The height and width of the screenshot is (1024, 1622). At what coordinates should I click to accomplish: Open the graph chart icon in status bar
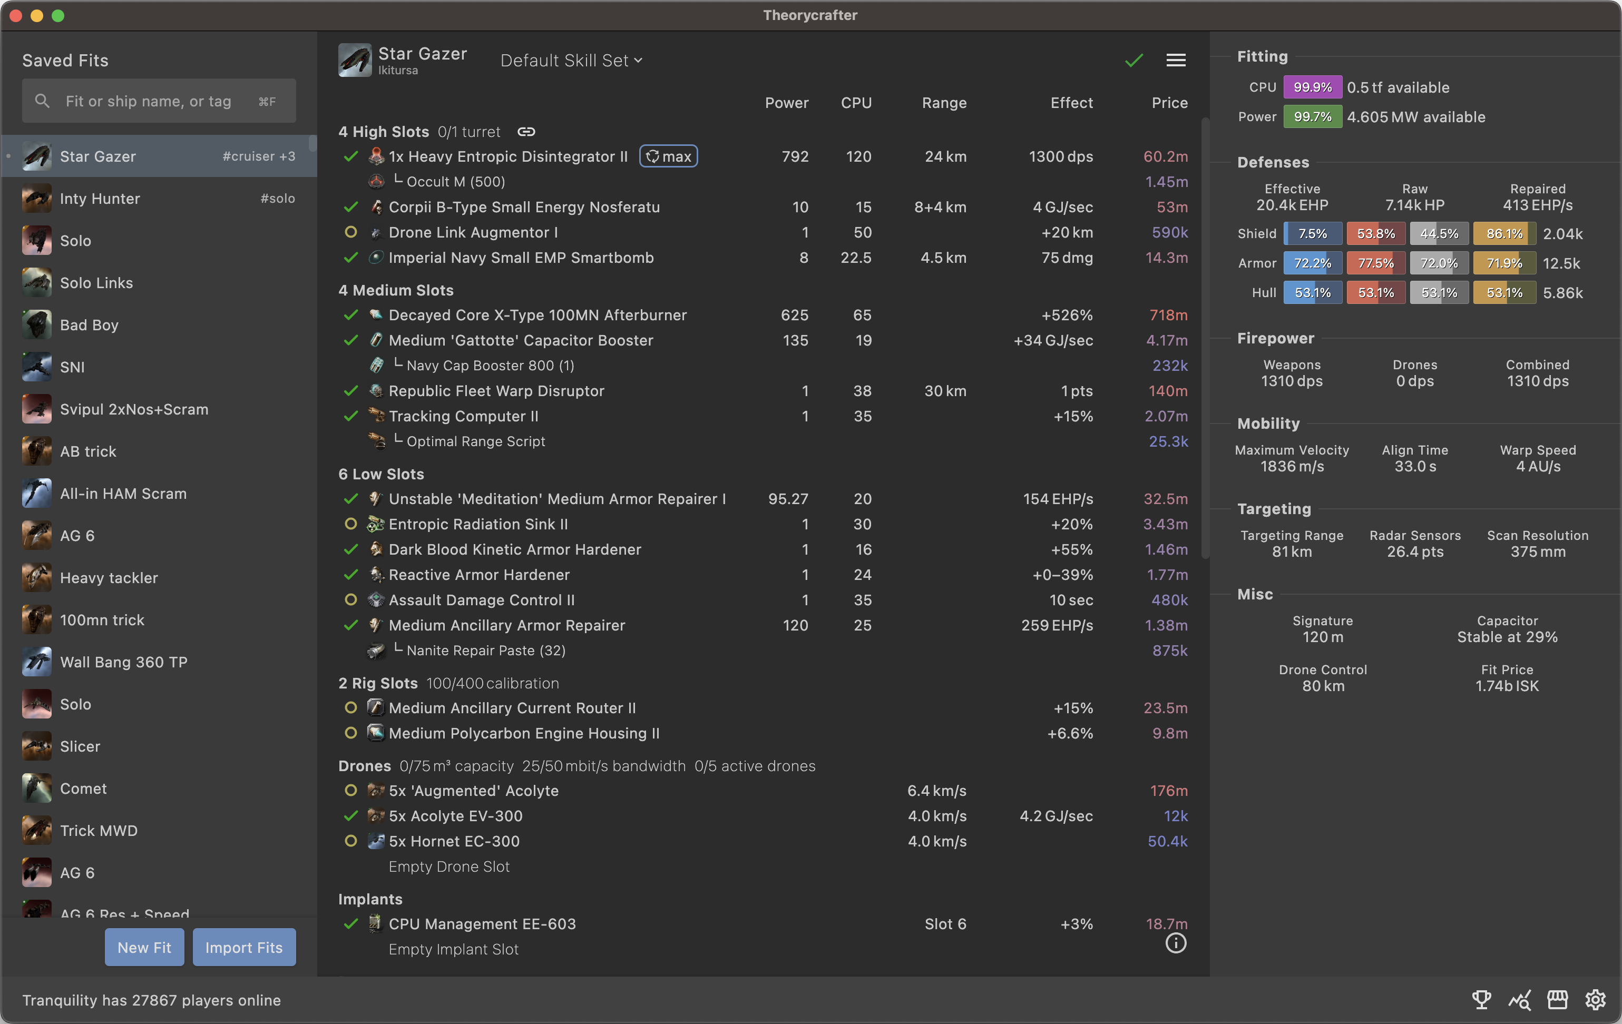pyautogui.click(x=1520, y=1000)
